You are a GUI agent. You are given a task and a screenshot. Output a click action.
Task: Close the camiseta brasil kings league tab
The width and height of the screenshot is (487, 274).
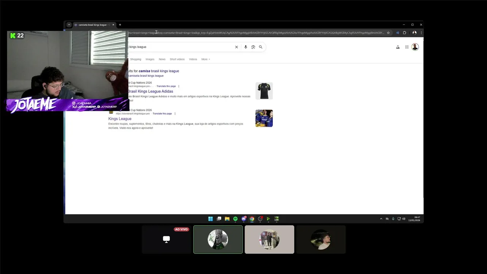click(x=113, y=25)
